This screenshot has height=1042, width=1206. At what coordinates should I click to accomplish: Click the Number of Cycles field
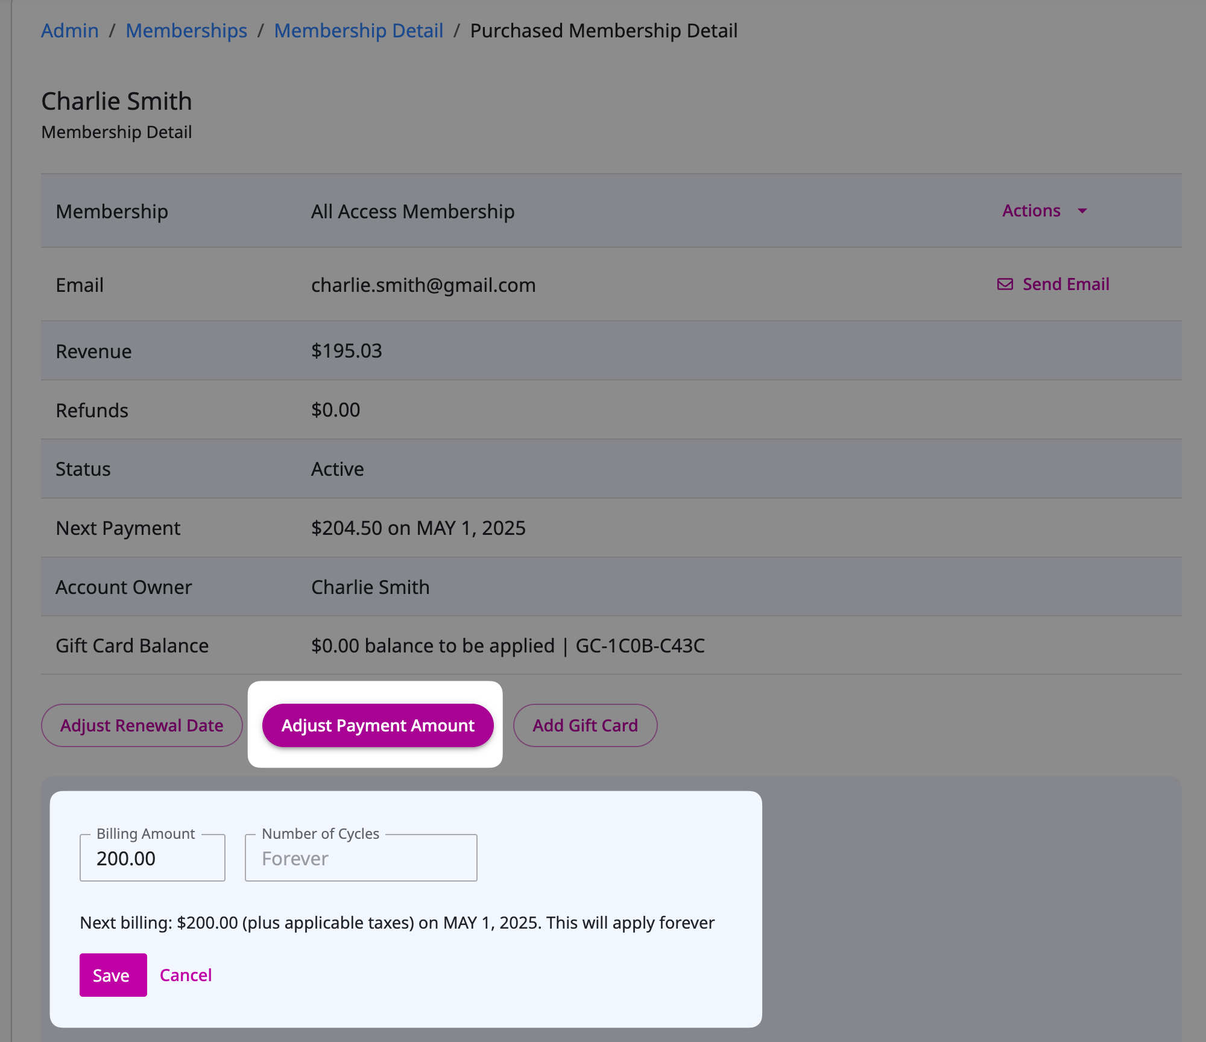point(360,858)
